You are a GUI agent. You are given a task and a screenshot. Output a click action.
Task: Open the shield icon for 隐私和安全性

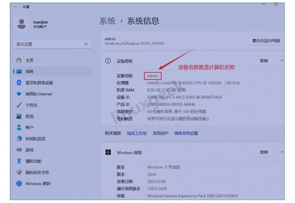19,172
